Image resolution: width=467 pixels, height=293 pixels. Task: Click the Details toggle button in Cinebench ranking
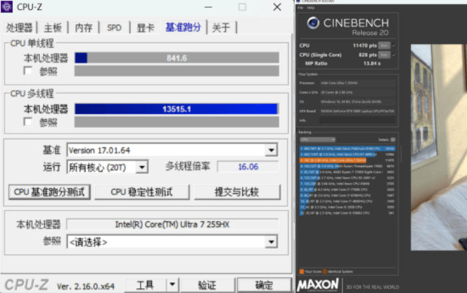click(393, 139)
